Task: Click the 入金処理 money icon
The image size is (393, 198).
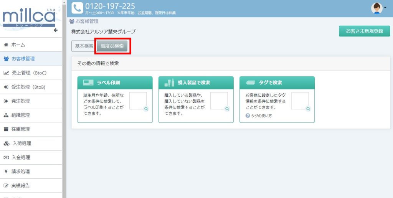Action: [6, 158]
